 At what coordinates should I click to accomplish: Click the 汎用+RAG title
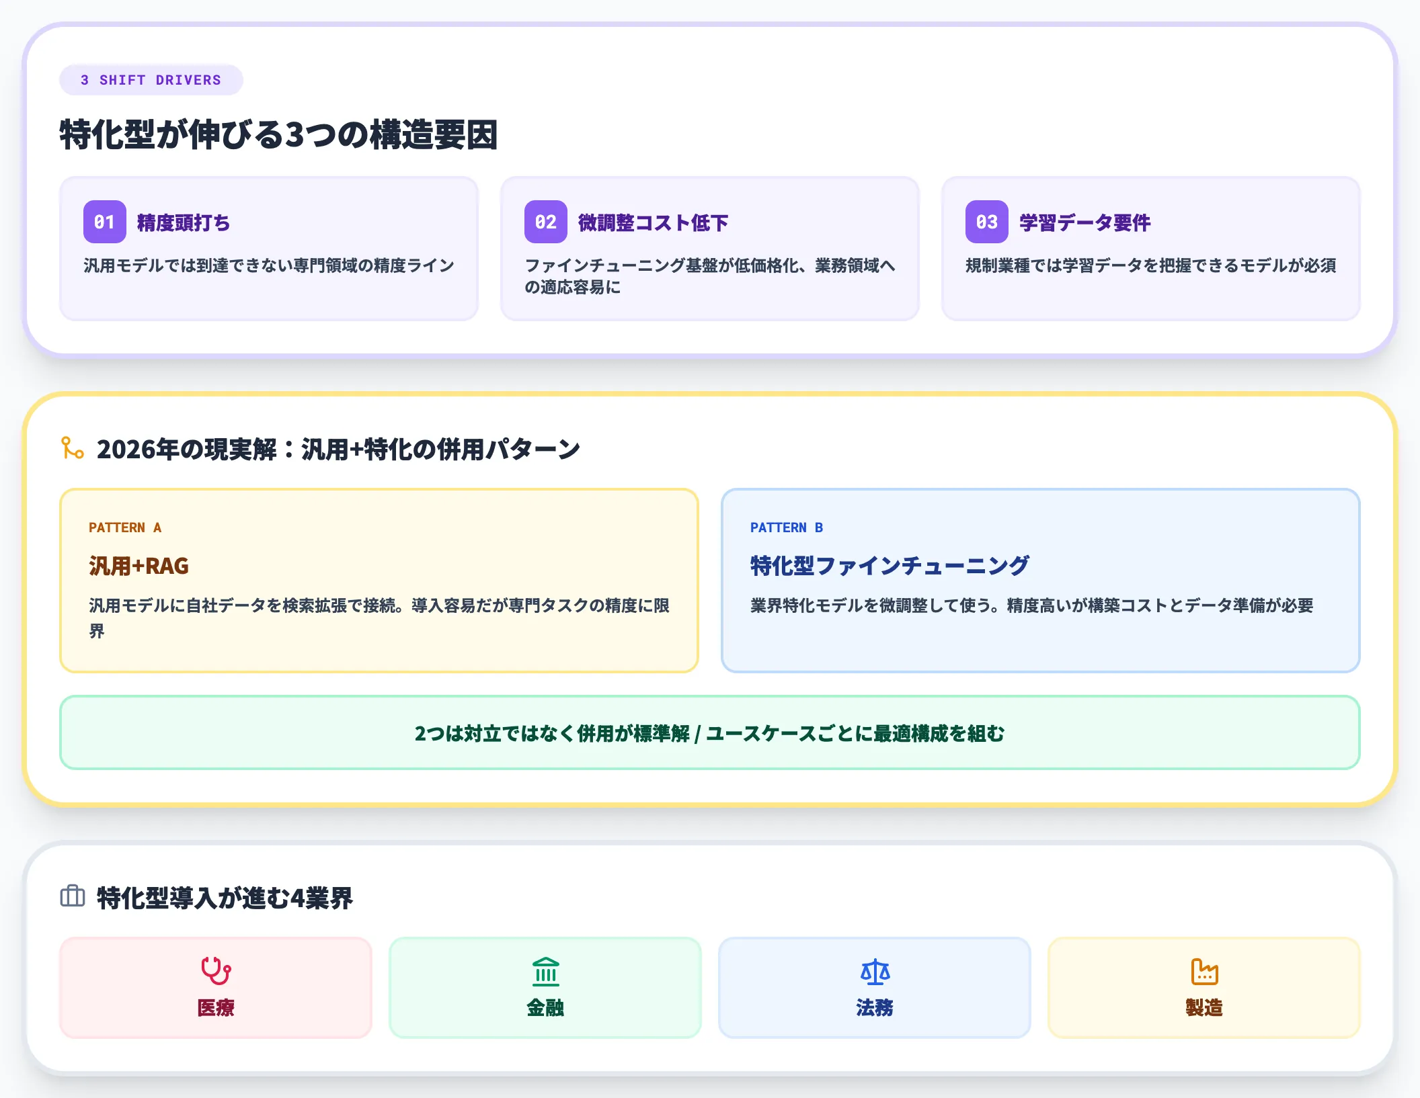(x=139, y=566)
